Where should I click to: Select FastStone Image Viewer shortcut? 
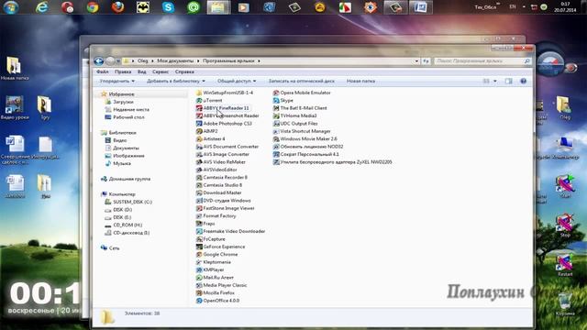tap(226, 208)
